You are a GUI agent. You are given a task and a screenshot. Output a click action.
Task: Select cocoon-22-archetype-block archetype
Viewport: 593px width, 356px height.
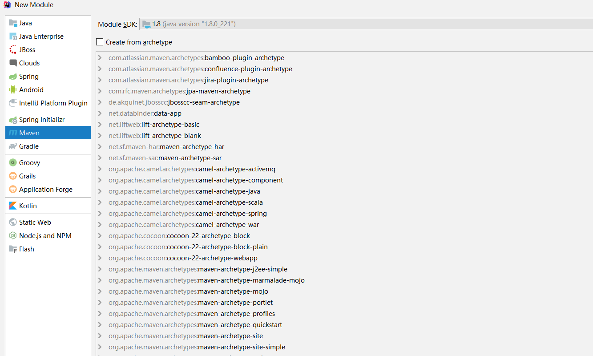tap(179, 236)
